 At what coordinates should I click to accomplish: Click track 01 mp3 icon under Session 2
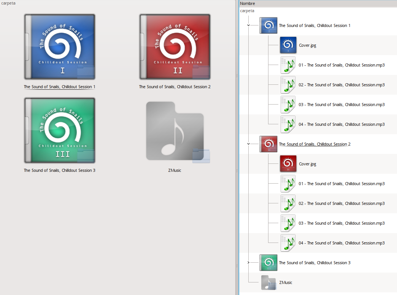pyautogui.click(x=288, y=184)
